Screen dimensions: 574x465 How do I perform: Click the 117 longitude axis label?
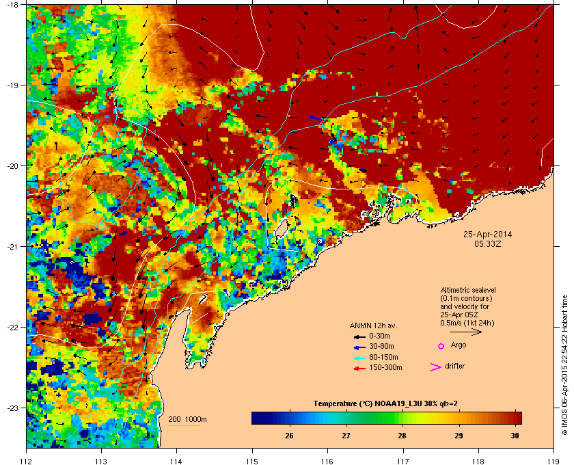pyautogui.click(x=402, y=461)
